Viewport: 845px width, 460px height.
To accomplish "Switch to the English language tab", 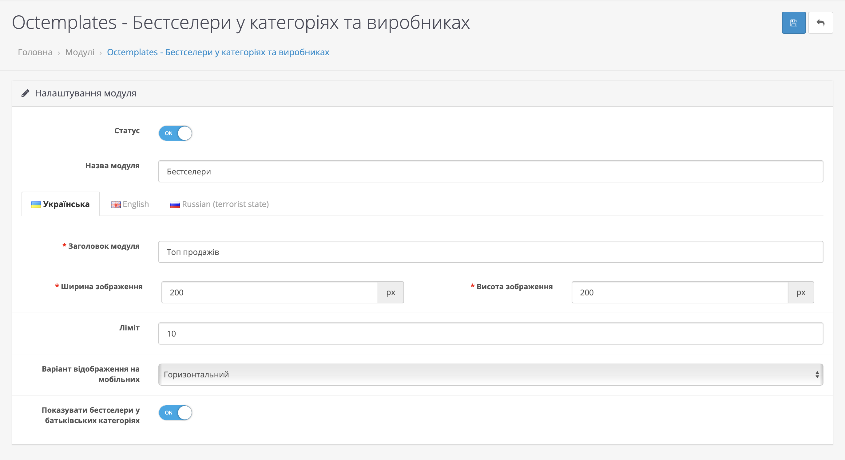I will [135, 204].
